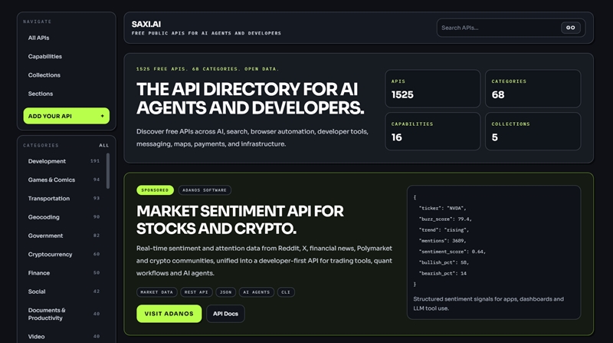Select the Geocoding category
The height and width of the screenshot is (343, 613).
point(44,217)
